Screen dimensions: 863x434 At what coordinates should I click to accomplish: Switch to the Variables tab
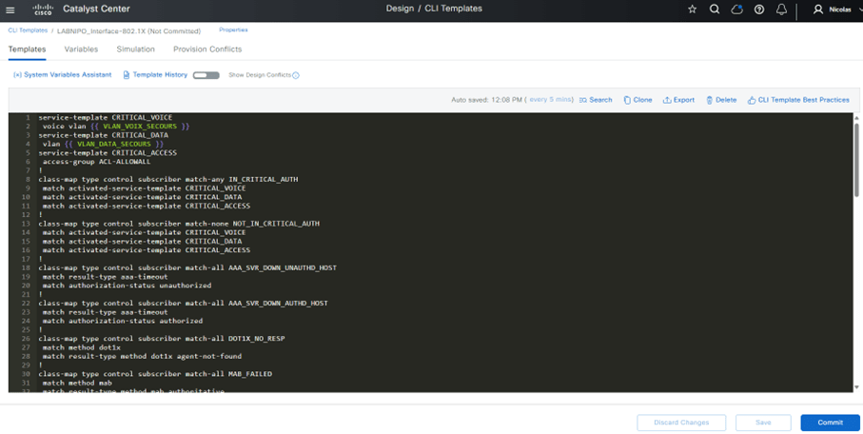tap(81, 49)
